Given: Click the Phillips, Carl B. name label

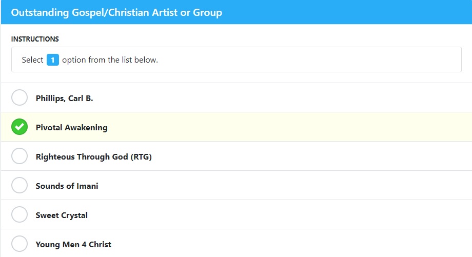Looking at the screenshot, I should pyautogui.click(x=65, y=98).
